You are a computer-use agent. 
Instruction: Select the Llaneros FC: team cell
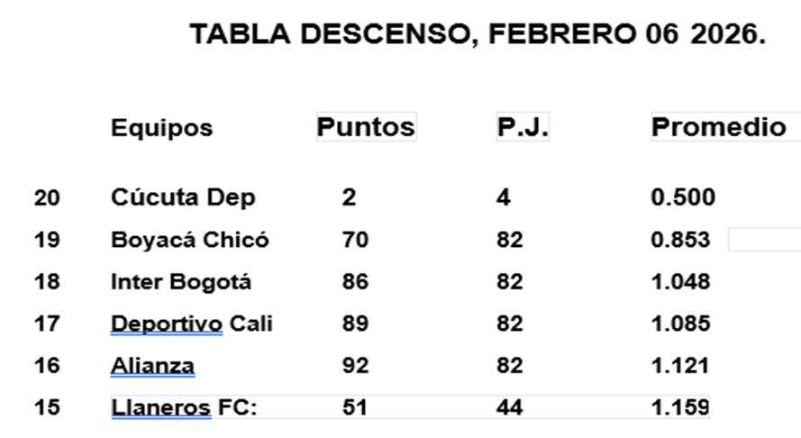184,406
